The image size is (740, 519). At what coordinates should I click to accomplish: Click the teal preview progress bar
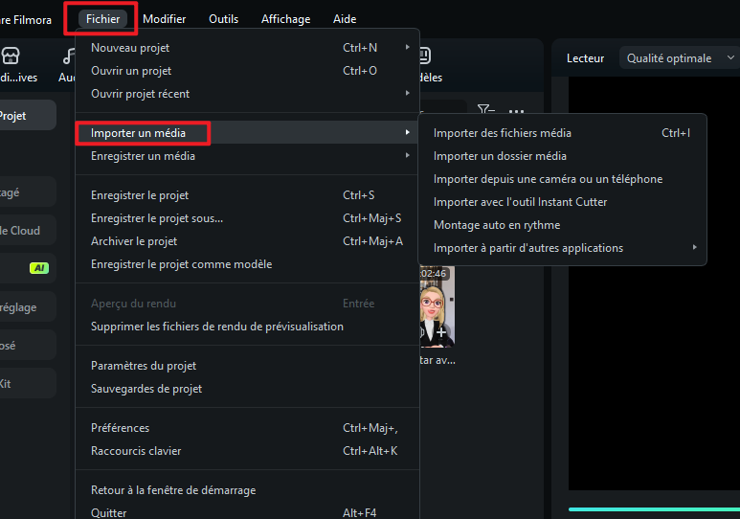click(x=654, y=509)
